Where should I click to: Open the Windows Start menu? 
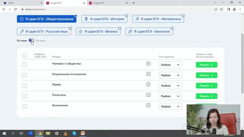[x=4, y=133]
